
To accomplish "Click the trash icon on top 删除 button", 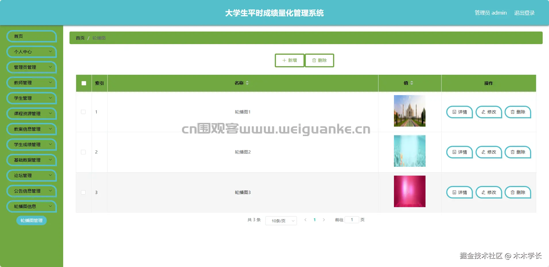I will click(314, 60).
